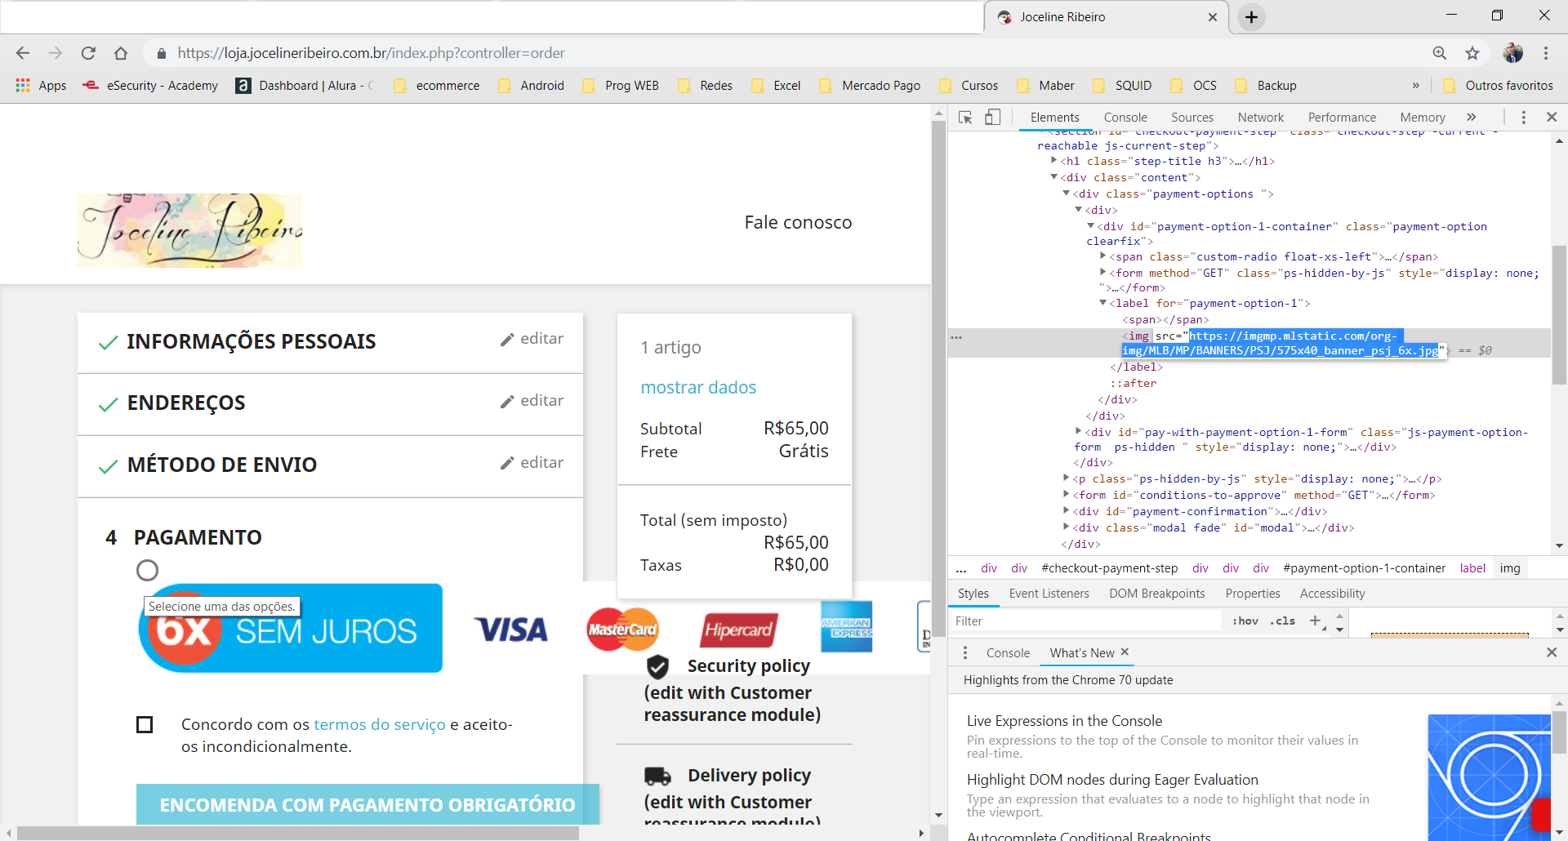Click the Security policy shield icon

tap(657, 667)
